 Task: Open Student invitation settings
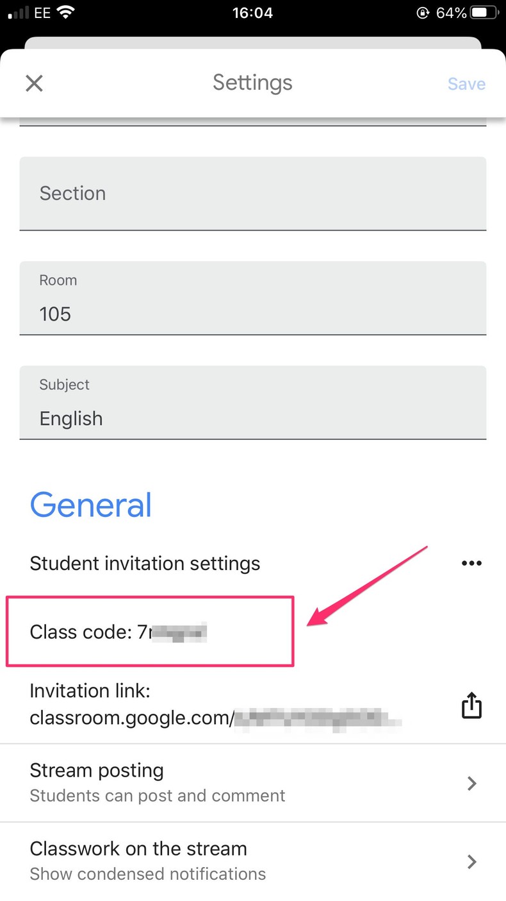tap(145, 563)
